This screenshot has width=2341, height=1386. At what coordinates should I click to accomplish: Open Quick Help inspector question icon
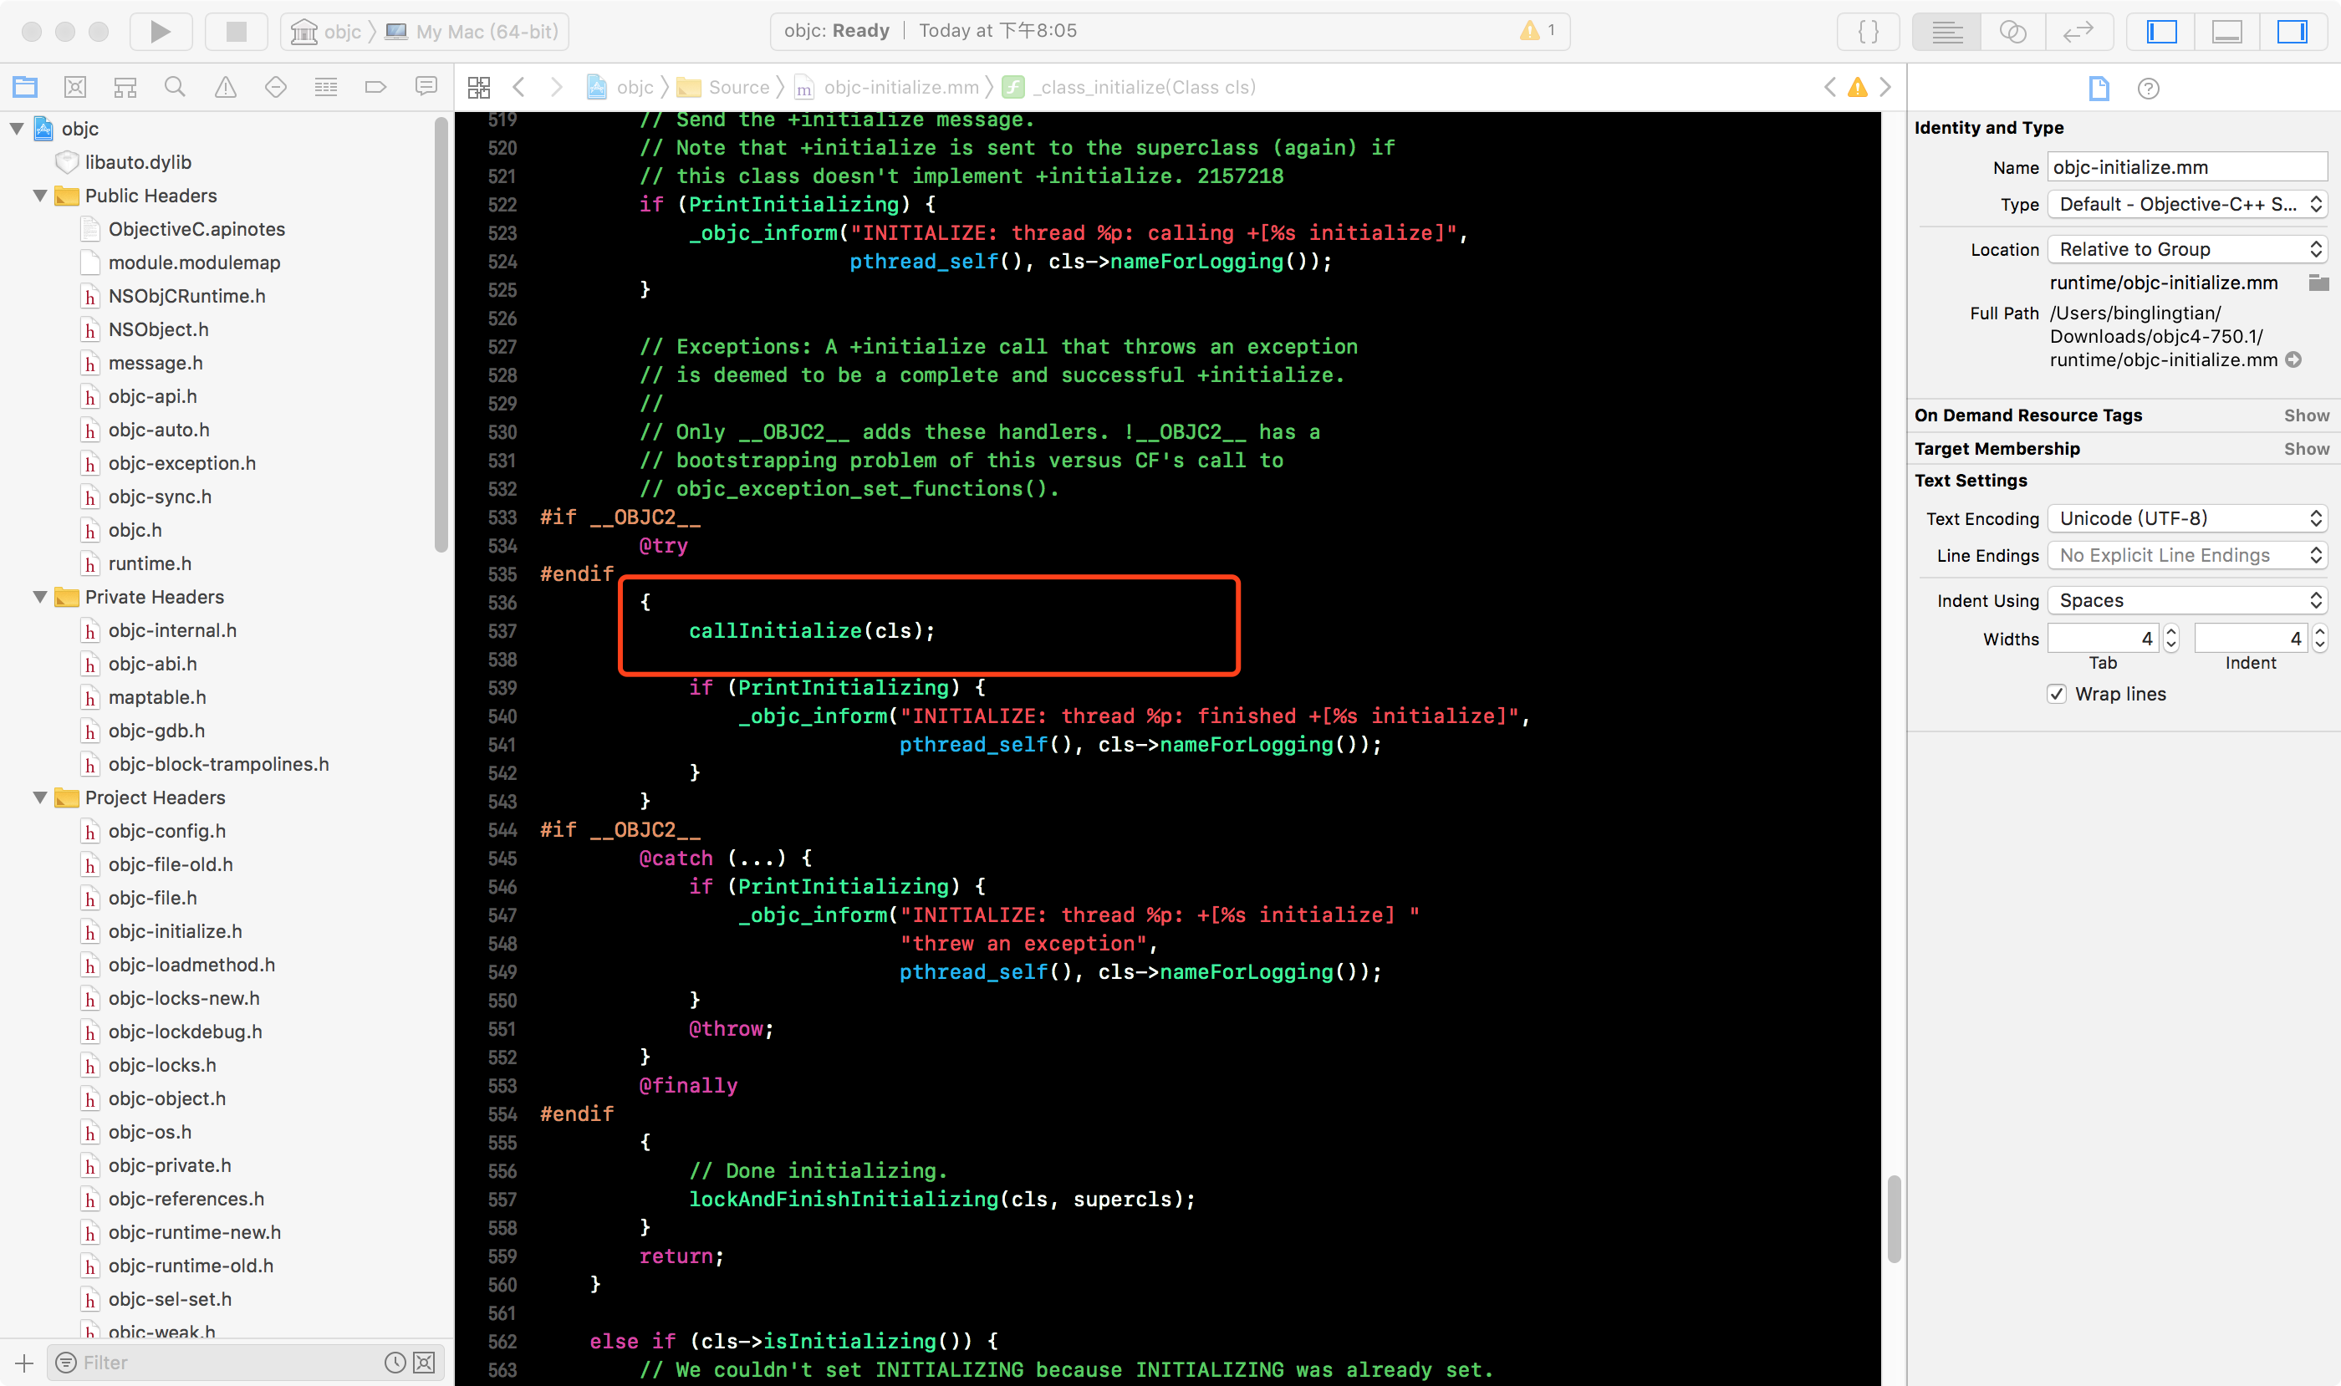2149,89
